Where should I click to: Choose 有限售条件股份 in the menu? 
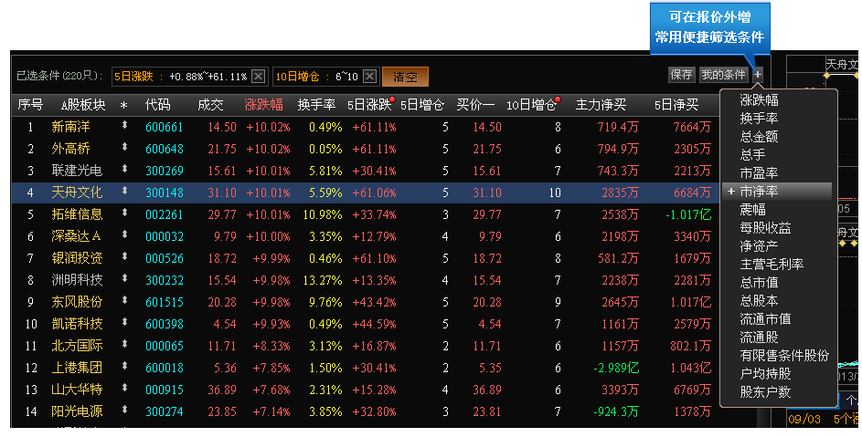point(784,355)
